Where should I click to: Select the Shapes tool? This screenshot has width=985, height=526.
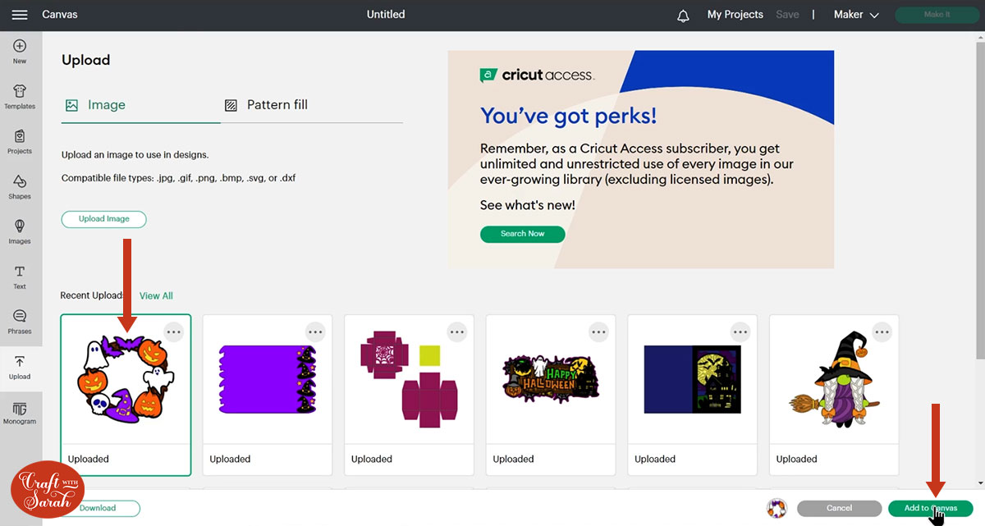pos(20,186)
